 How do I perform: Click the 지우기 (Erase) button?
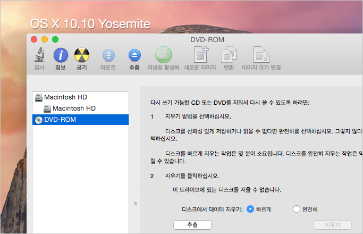(333, 225)
